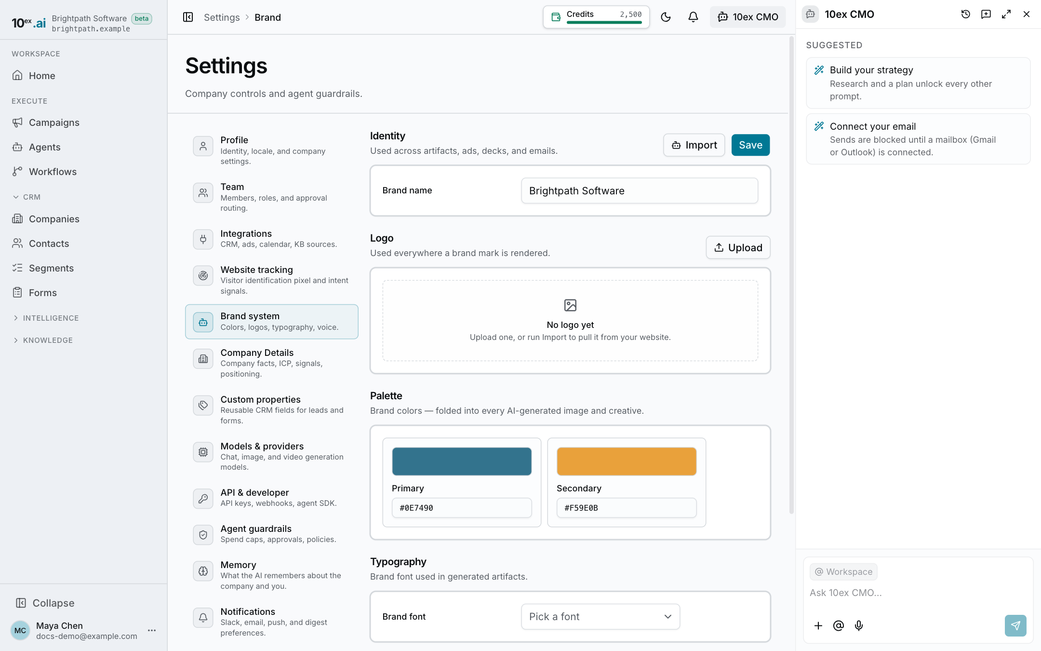1041x651 pixels.
Task: Close the 10ex CMO chat panel
Action: tap(1027, 14)
